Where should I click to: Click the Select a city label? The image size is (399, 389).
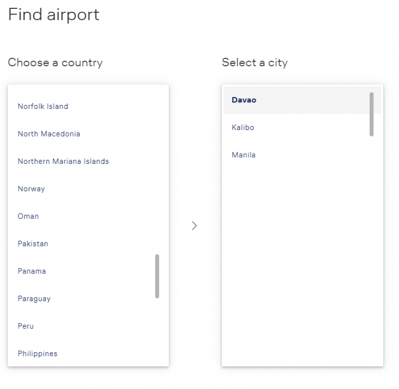(255, 62)
